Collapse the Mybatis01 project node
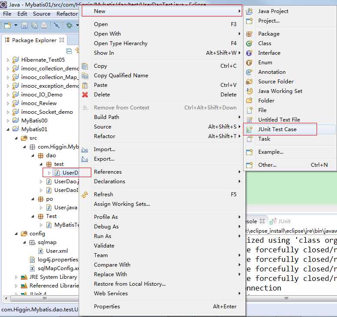Viewport: 337px width, 317px height. (x=8, y=129)
